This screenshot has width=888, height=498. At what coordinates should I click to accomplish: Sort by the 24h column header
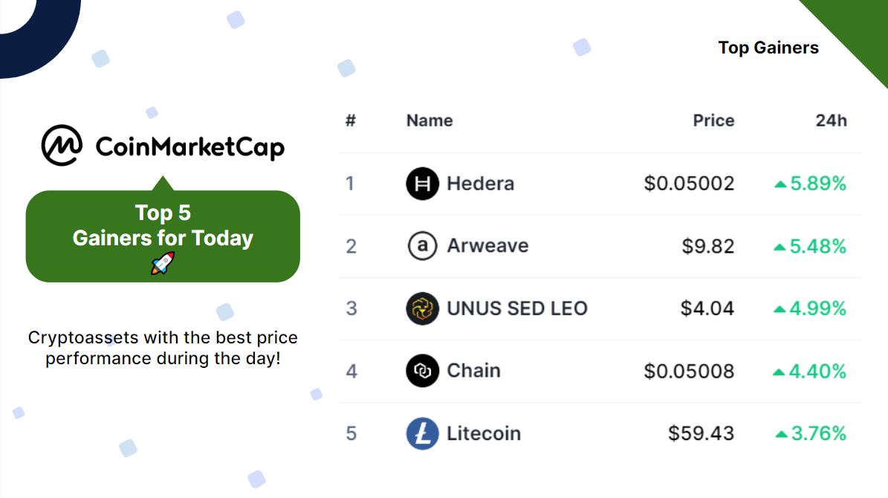(831, 120)
